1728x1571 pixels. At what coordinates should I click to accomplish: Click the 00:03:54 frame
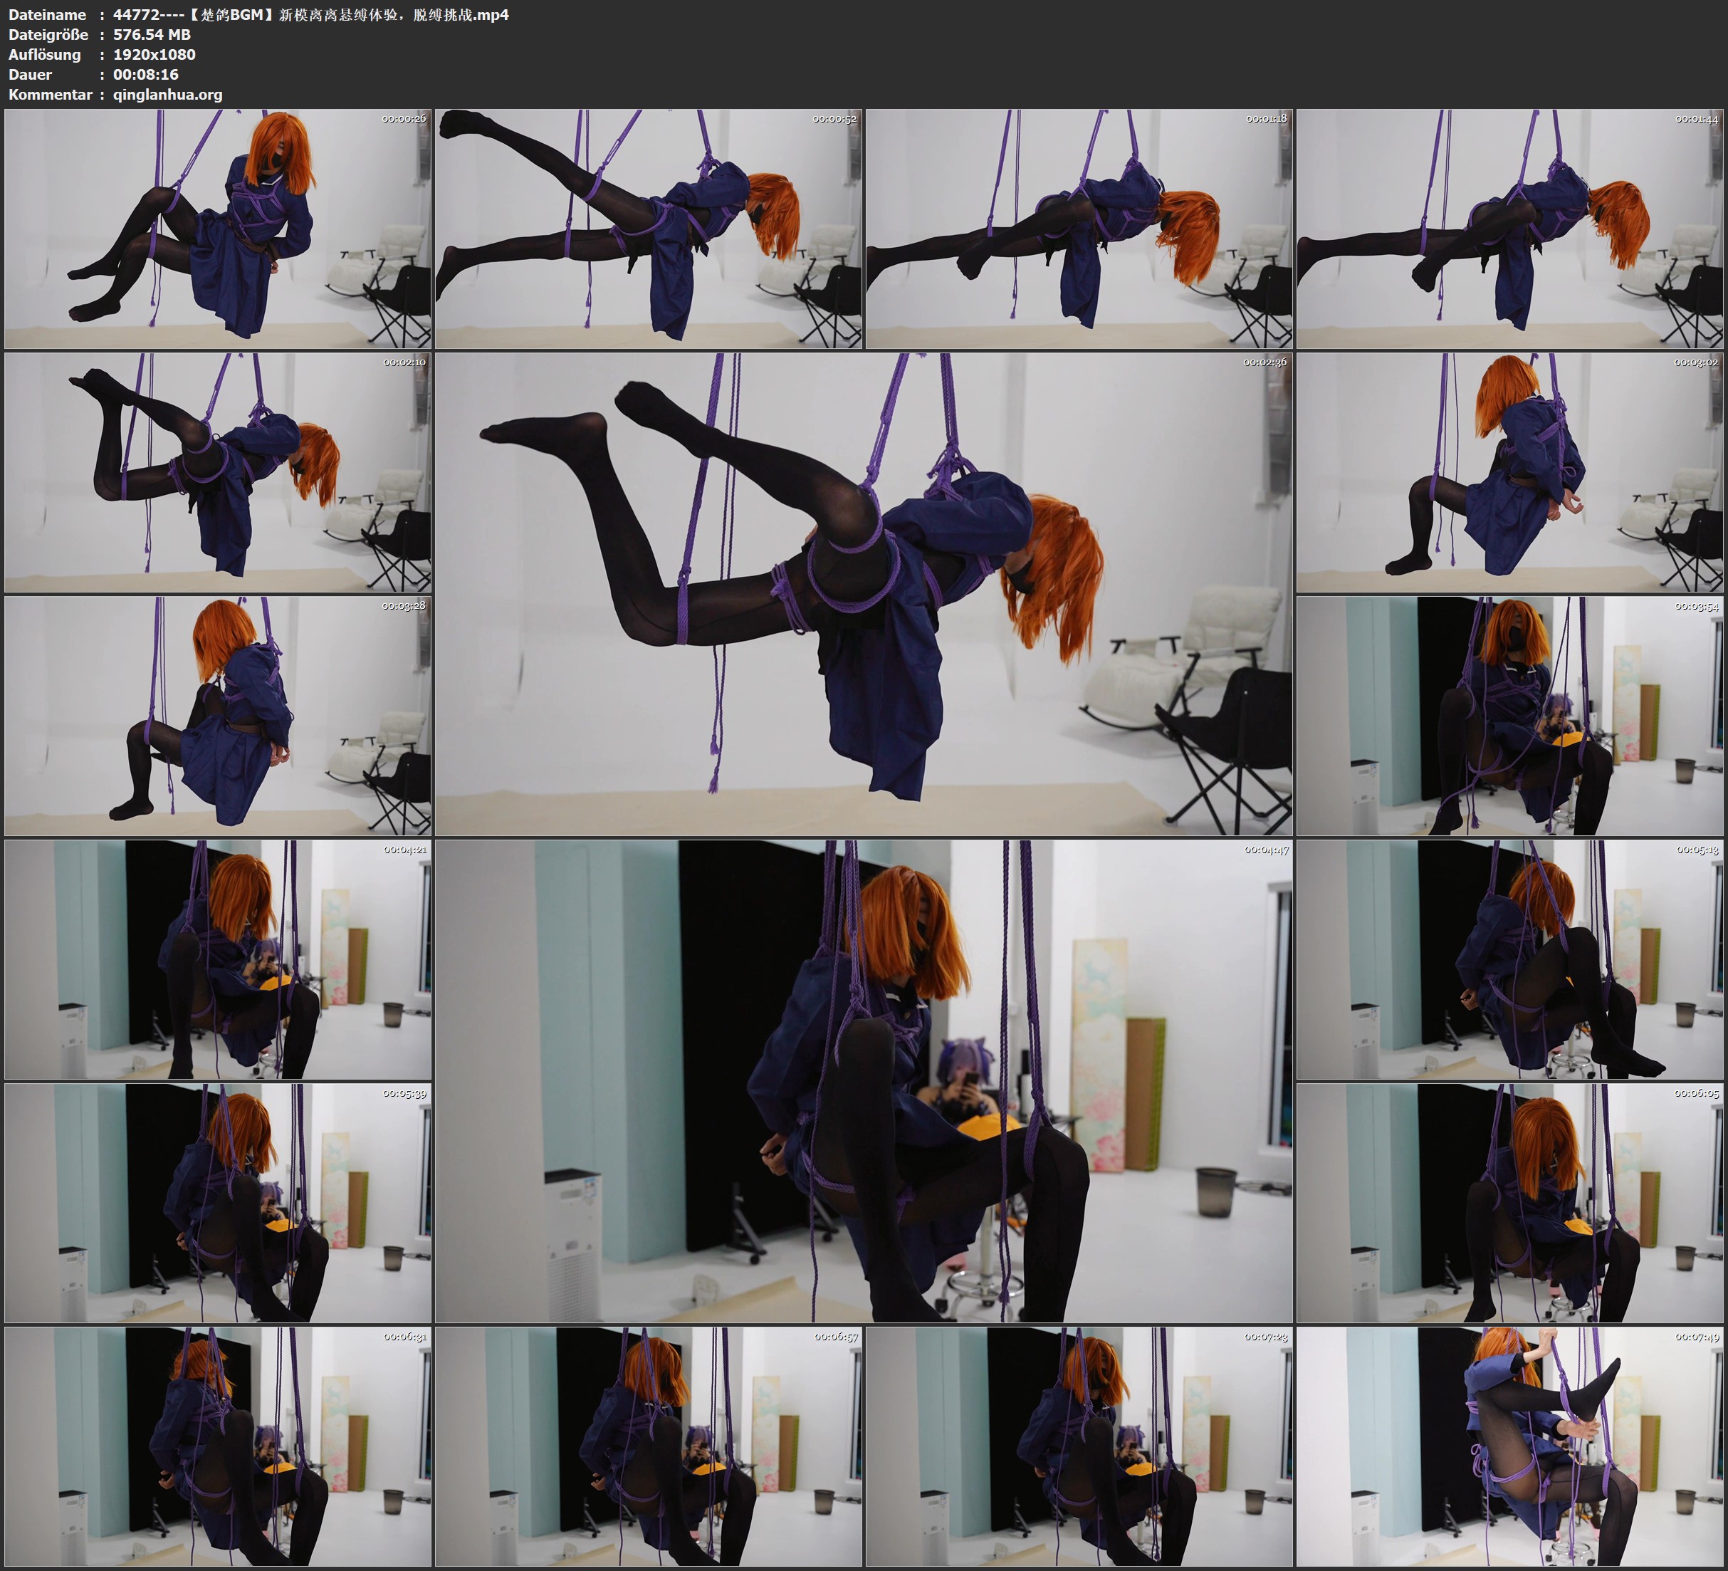click(1509, 716)
